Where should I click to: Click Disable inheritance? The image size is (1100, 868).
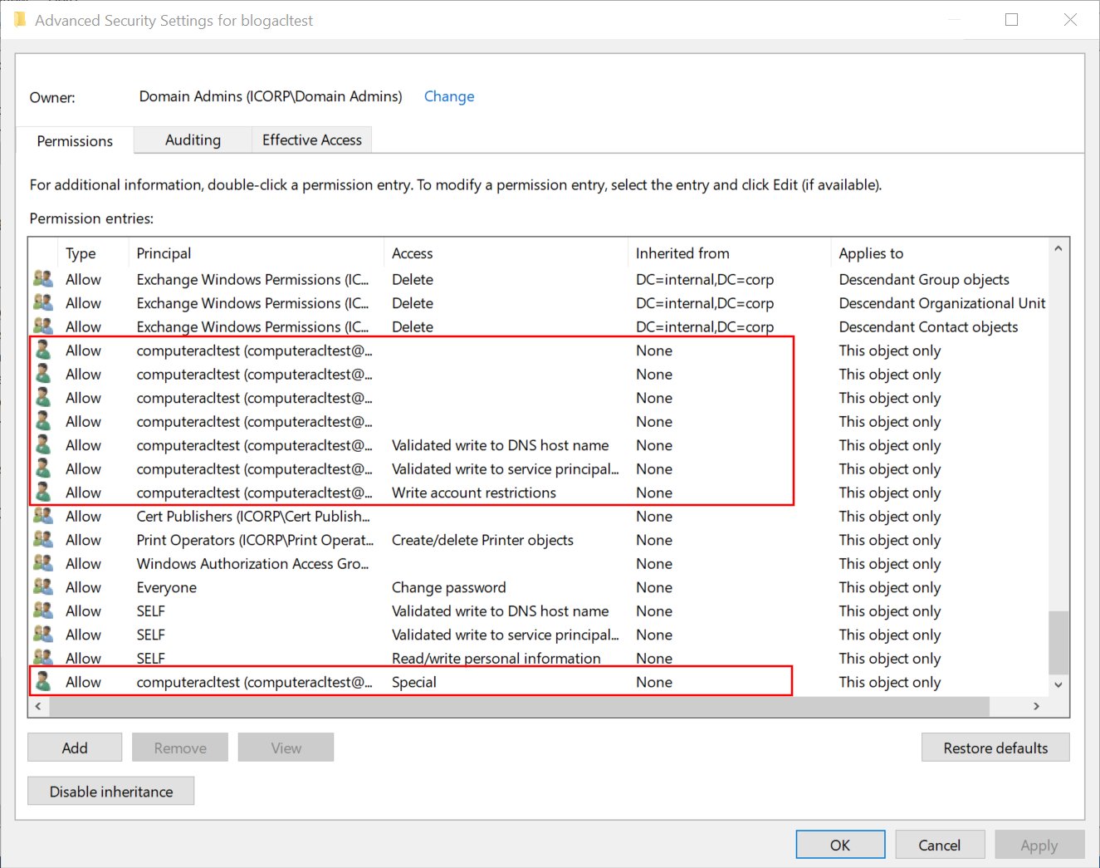click(x=110, y=790)
